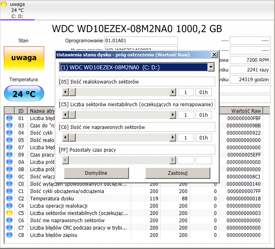The image size is (275, 249).
Task: Open the disk selection dropdown in settings dialog
Action: pos(211,67)
